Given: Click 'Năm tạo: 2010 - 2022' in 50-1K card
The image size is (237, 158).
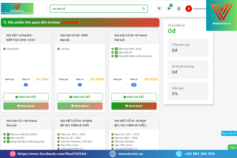Looking at the screenshot, I should coord(73,134).
